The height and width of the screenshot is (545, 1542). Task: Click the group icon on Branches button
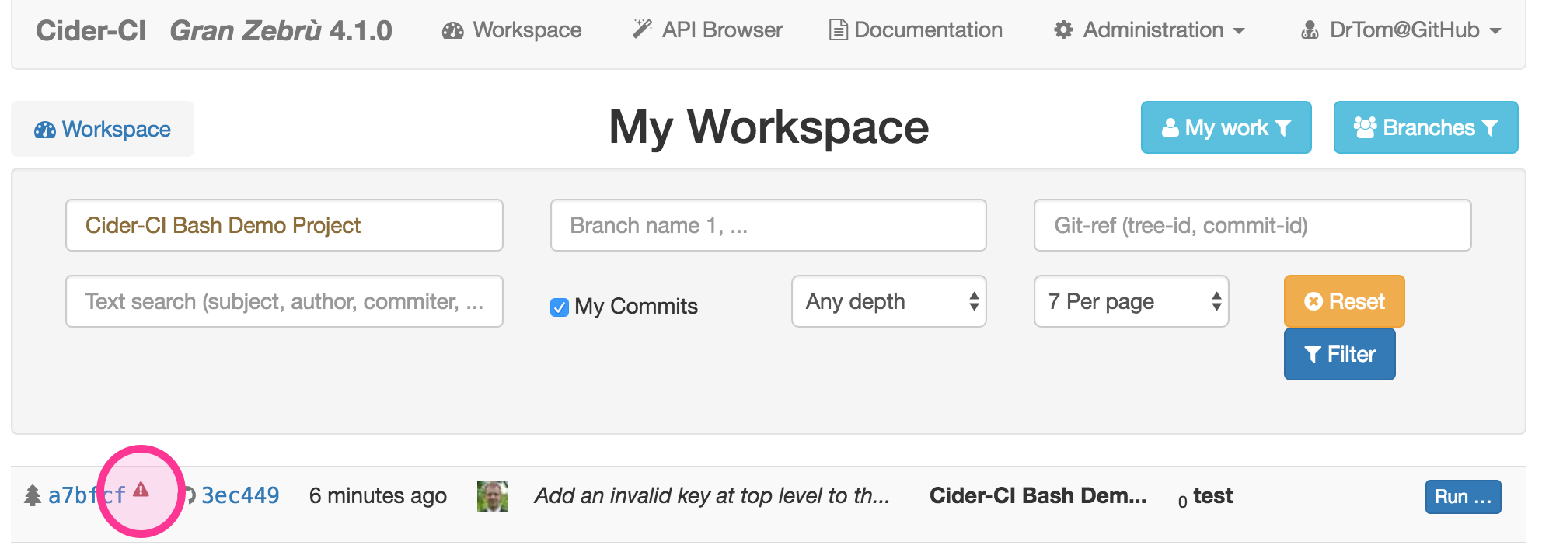tap(1365, 127)
